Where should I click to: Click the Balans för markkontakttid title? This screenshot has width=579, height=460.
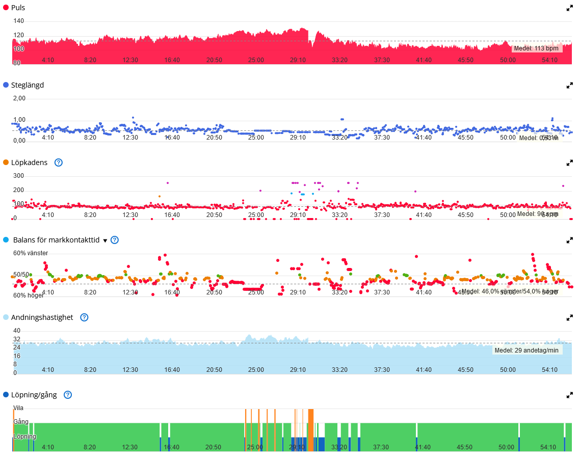point(56,240)
